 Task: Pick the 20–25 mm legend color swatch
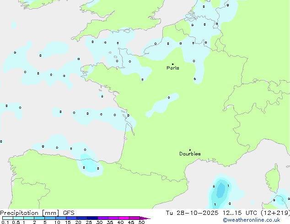click(81, 218)
